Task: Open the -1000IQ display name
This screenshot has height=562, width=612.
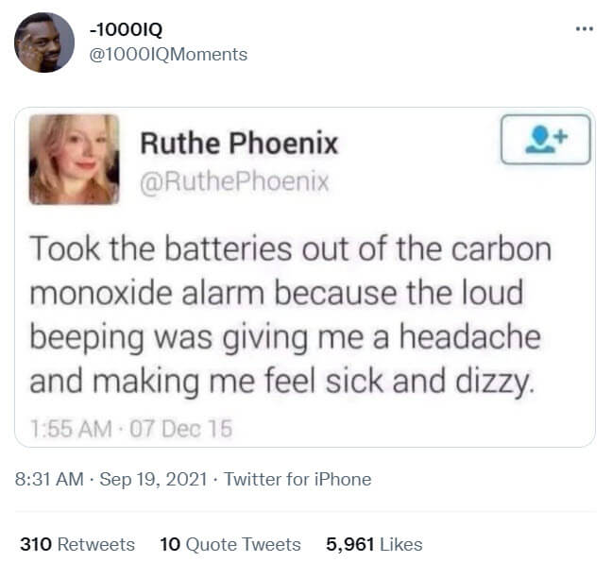Action: (126, 29)
